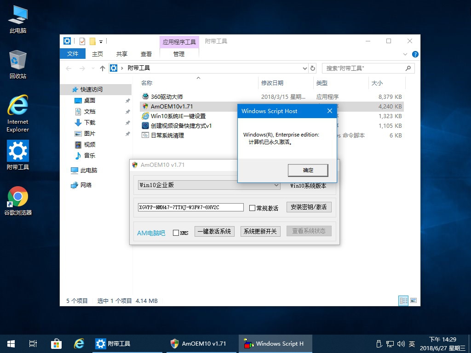Viewport: 471px width, 353px height.
Task: Open Win10企业版 version dropdown
Action: pos(209,185)
